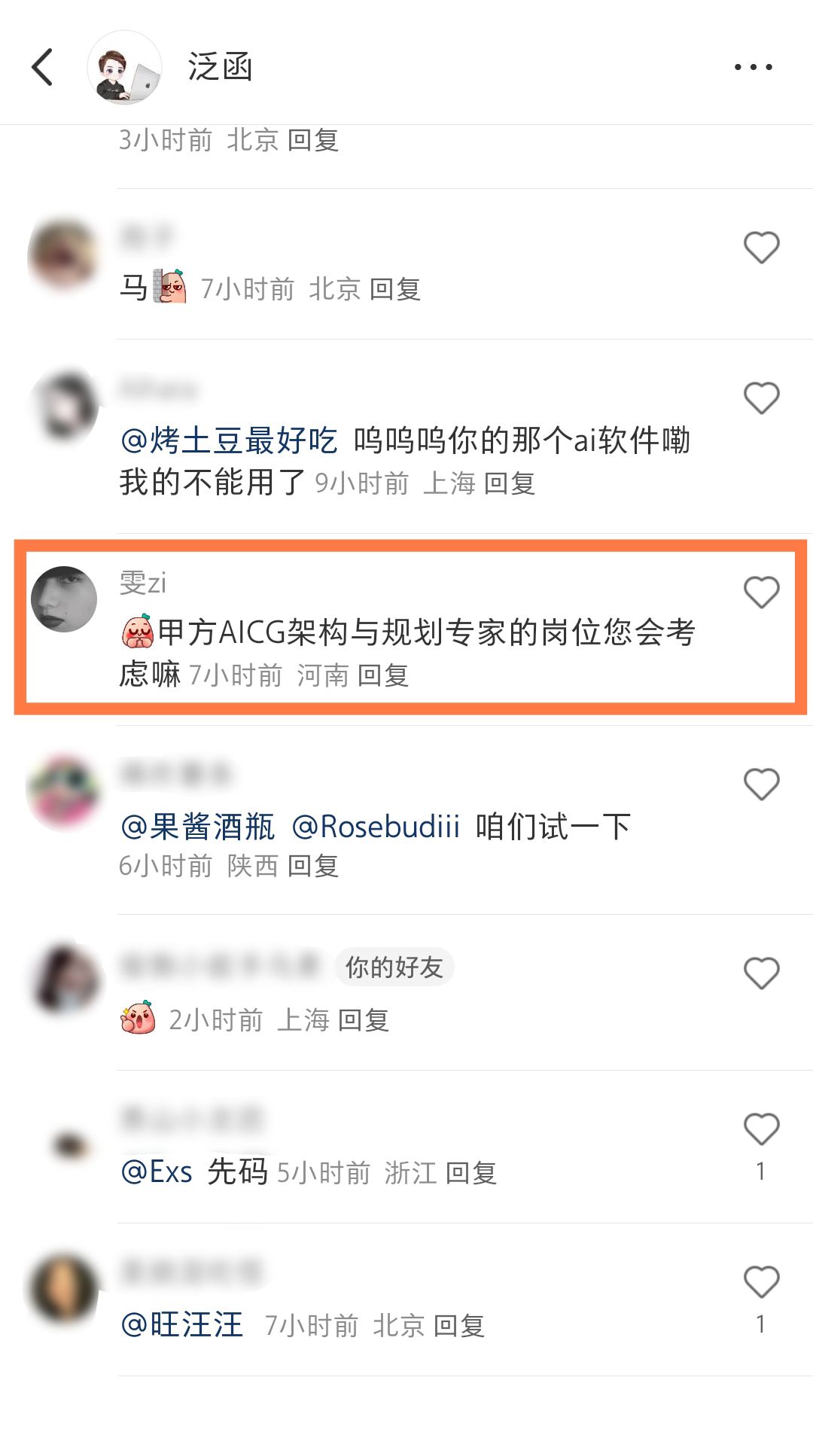Go back using the left arrow
The image size is (813, 1435).
42,67
